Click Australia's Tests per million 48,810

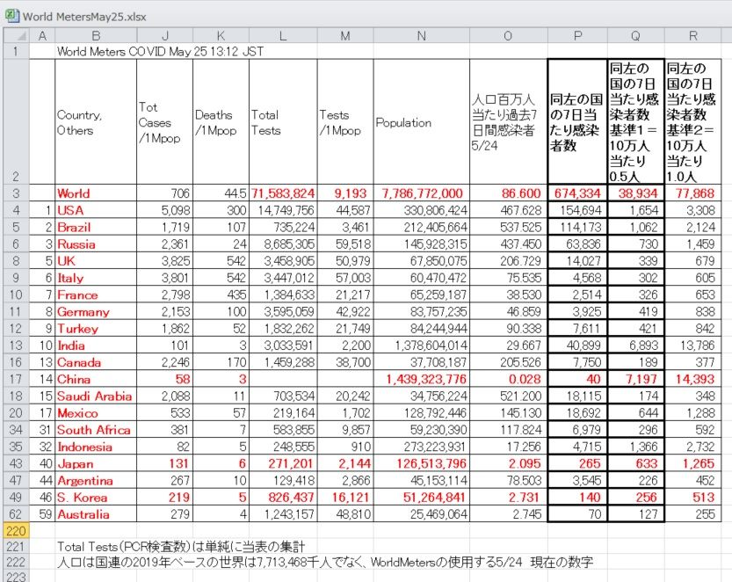[x=345, y=513]
